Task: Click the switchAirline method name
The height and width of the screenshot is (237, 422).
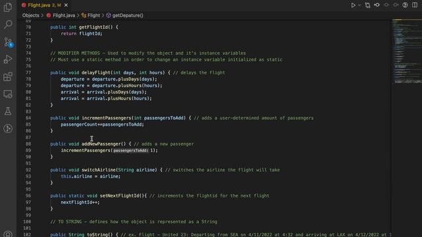Action: click(98, 170)
